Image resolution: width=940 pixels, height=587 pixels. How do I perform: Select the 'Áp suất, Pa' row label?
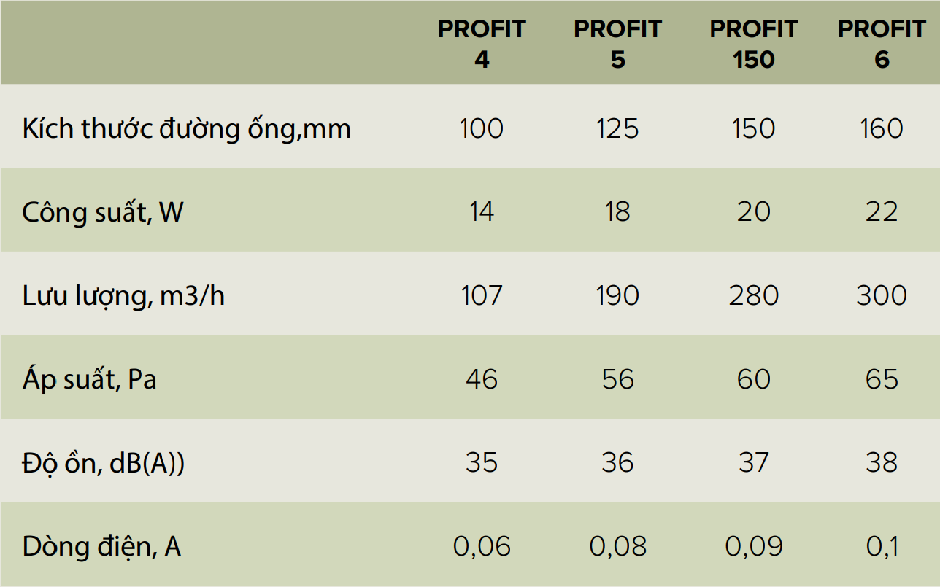click(x=90, y=380)
